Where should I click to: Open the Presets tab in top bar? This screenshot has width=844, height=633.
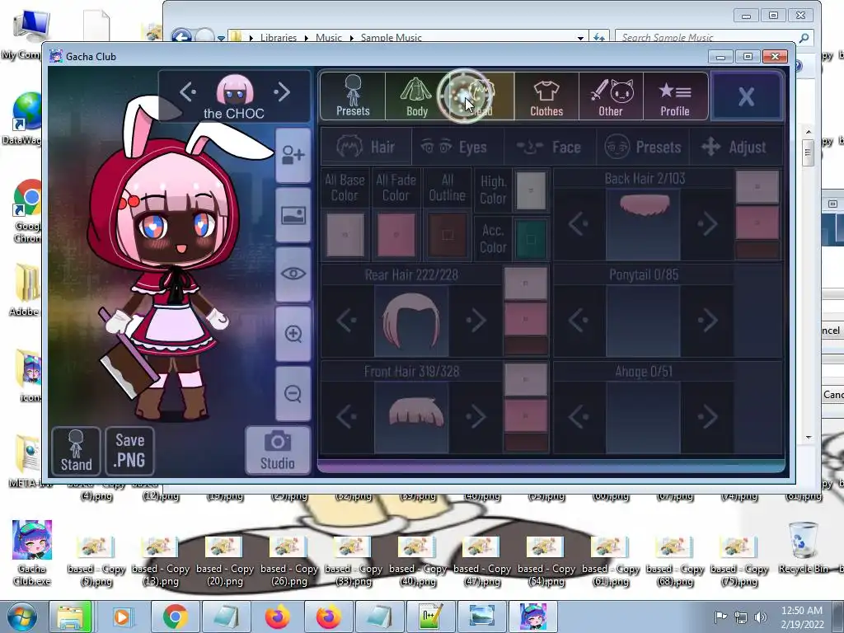(353, 96)
